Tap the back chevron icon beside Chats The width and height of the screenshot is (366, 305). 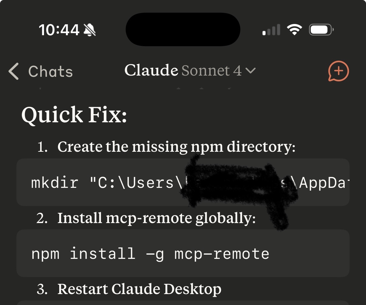click(x=14, y=72)
